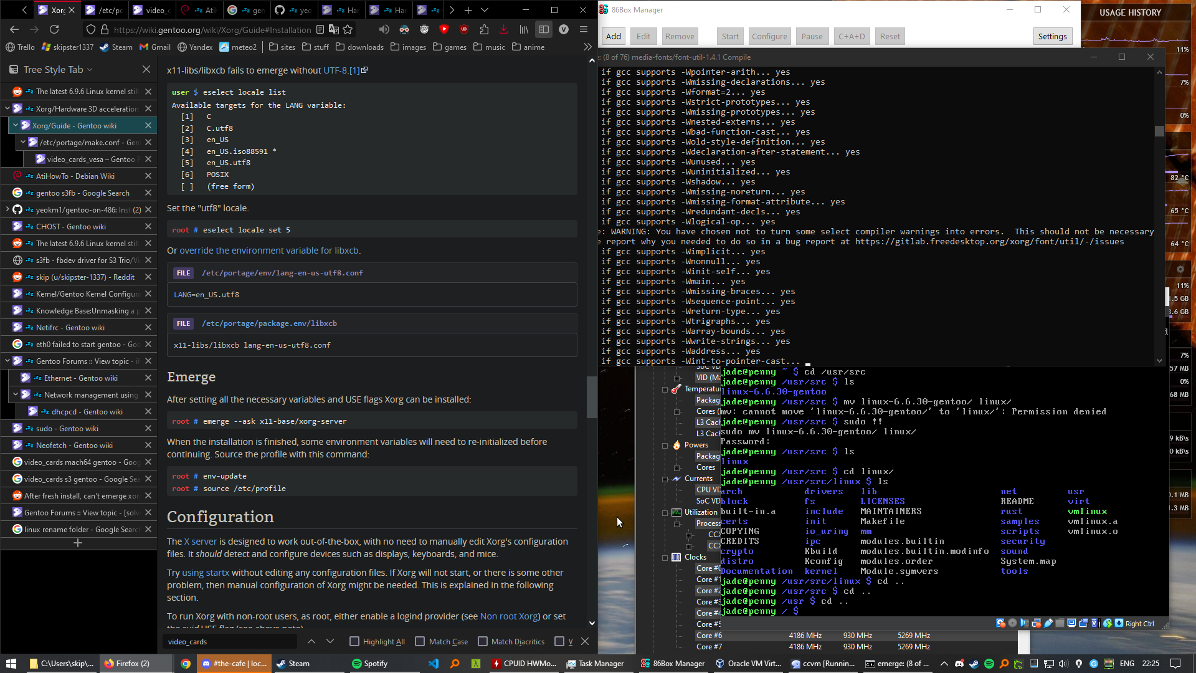Image resolution: width=1196 pixels, height=673 pixels.
Task: Open the Tree Style Tab dropdown
Action: pyautogui.click(x=90, y=70)
